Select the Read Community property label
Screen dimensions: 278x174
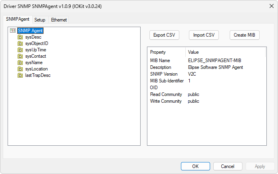coord(166,94)
